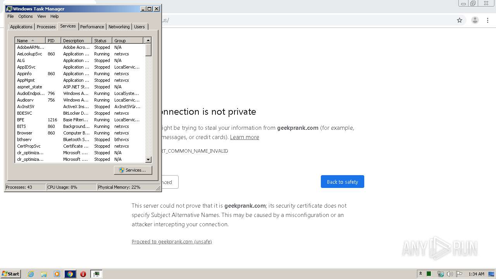Click the services list scroll-down arrow
496x279 pixels.
(x=148, y=159)
